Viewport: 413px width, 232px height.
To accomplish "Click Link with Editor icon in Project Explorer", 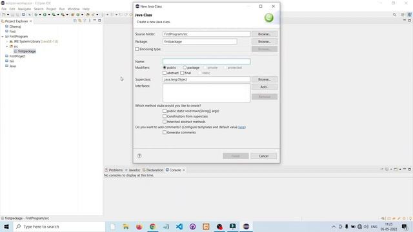I will [80, 21].
